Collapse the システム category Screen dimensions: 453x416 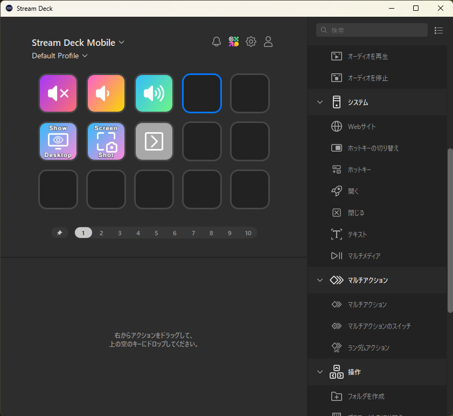point(320,102)
